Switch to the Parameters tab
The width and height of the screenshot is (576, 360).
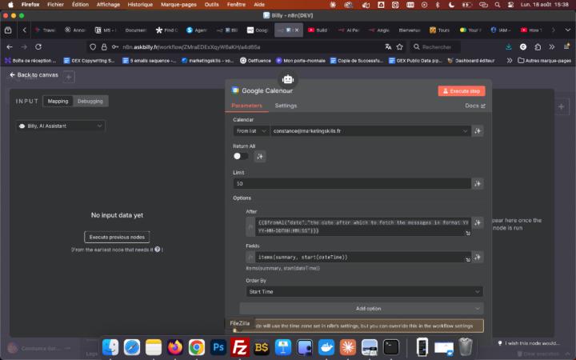tap(247, 106)
